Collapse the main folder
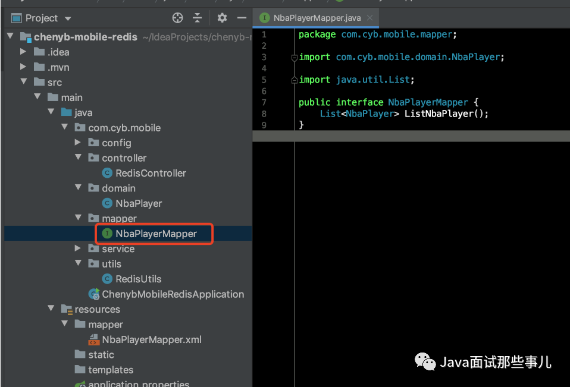Viewport: 570px width, 387px height. tap(37, 96)
